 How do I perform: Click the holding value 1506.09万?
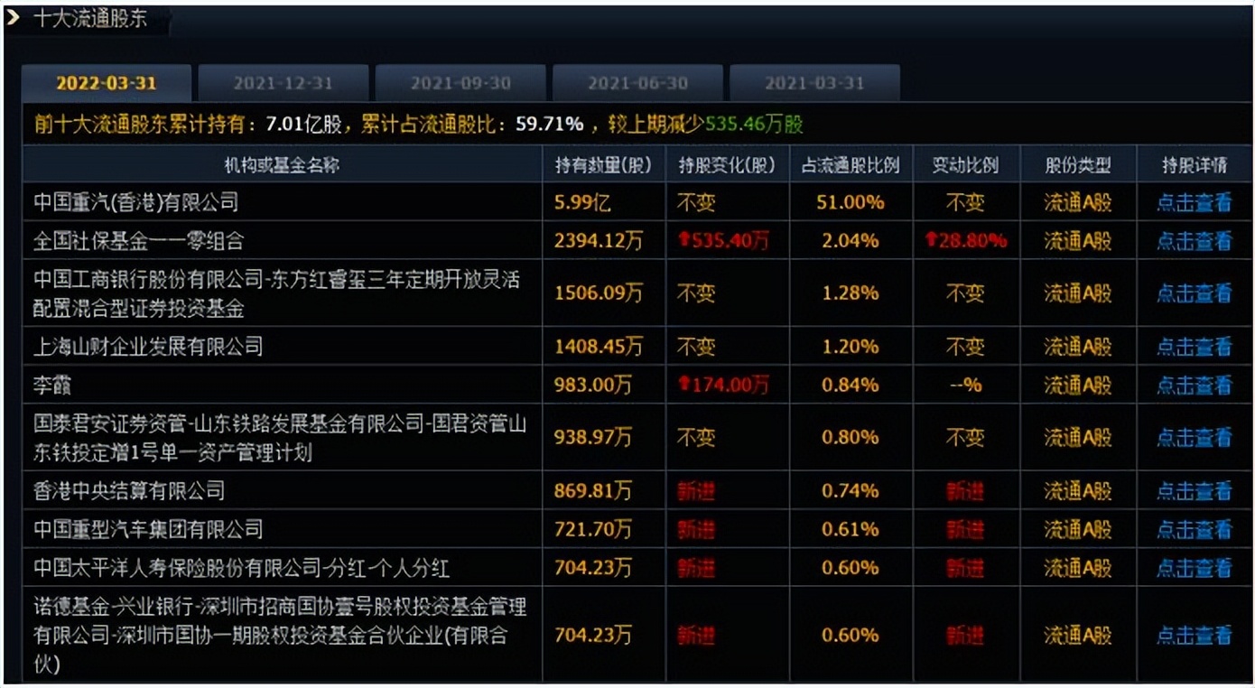pos(599,293)
